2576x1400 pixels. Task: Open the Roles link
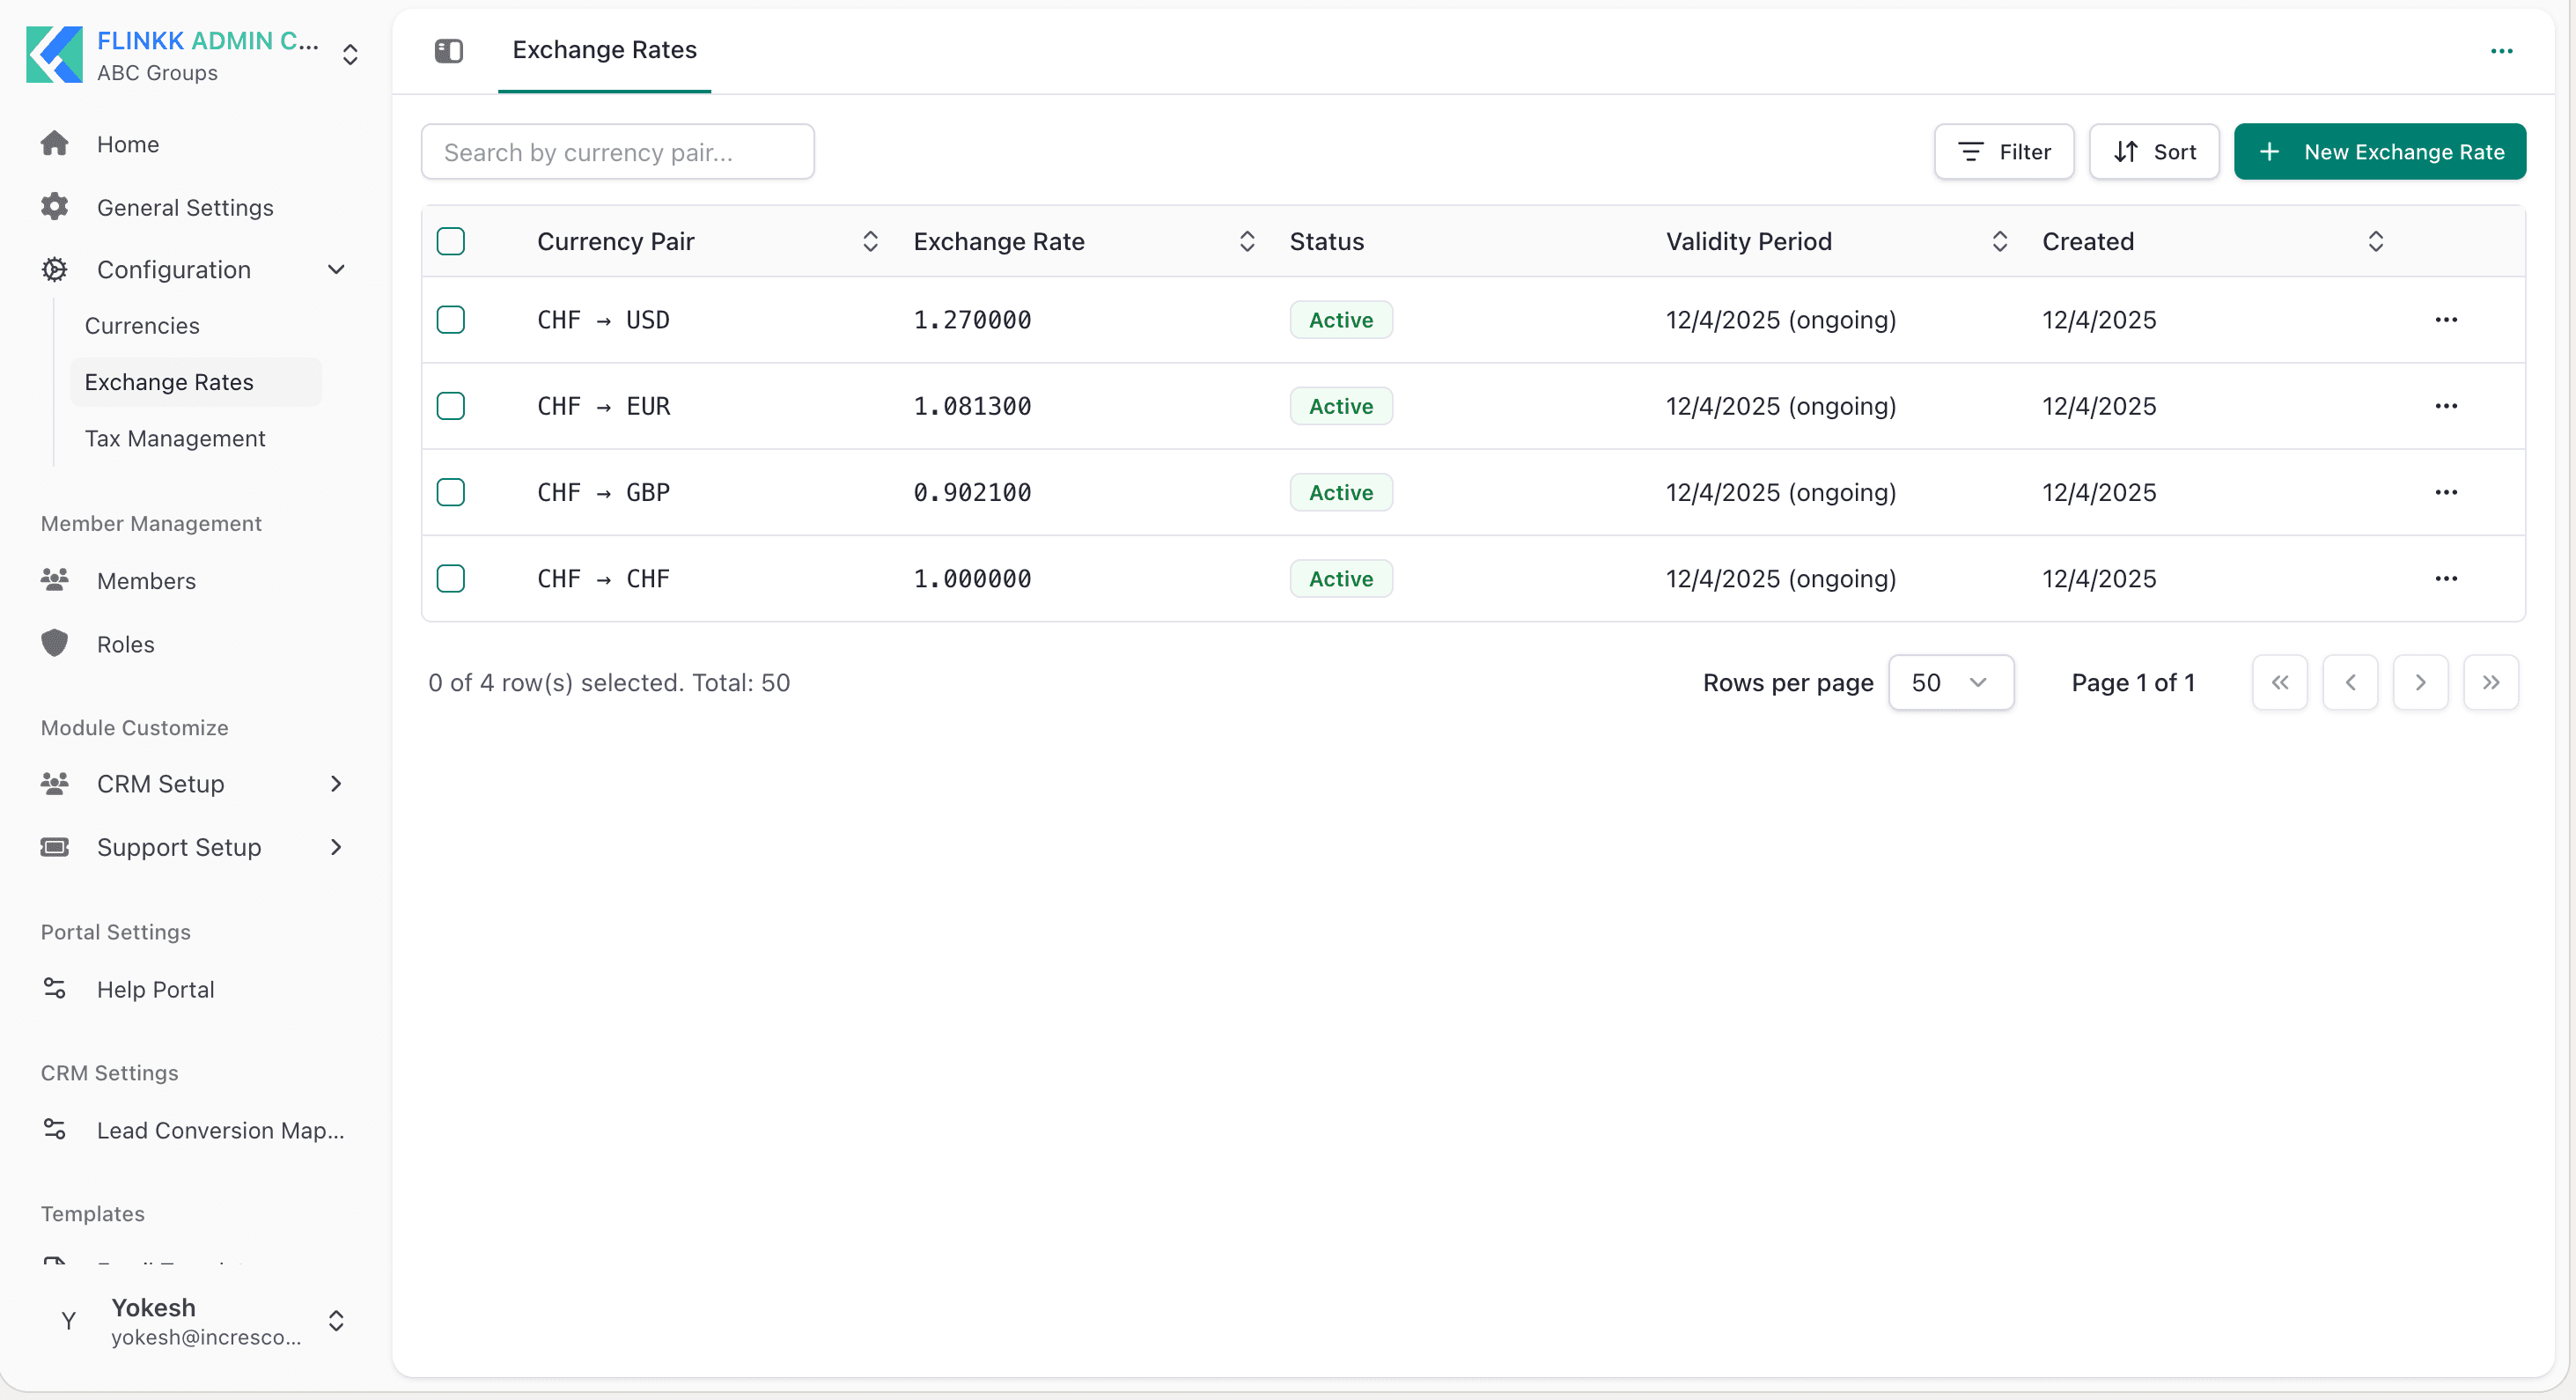(125, 644)
